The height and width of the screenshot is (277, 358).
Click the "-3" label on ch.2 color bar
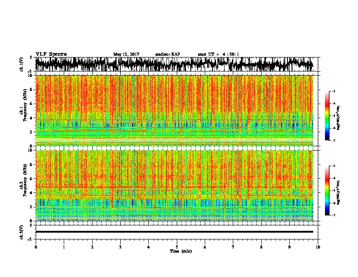click(x=333, y=166)
